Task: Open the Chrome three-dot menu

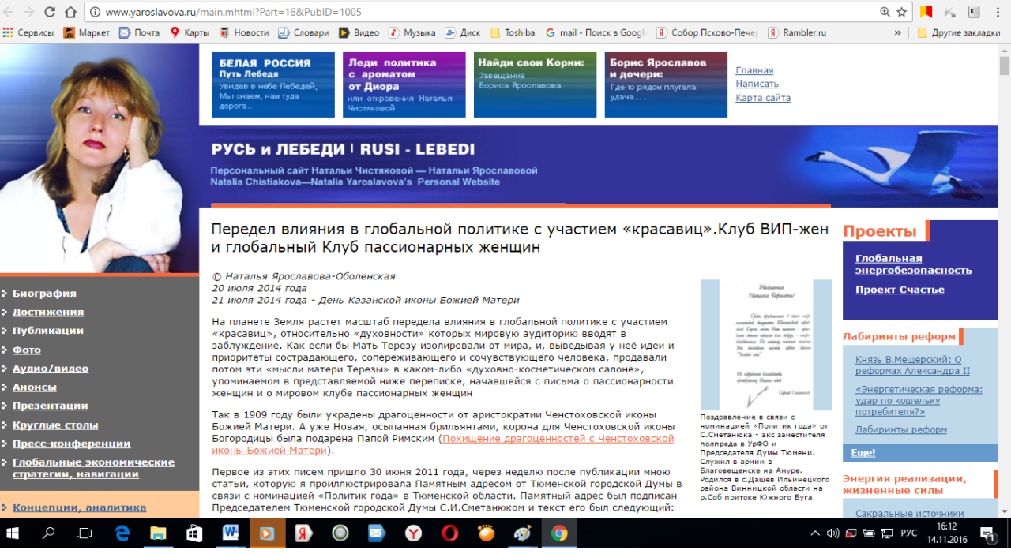Action: tap(1000, 13)
